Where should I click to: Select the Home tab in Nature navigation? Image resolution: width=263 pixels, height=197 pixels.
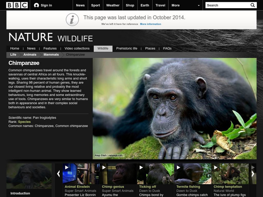pos(14,48)
